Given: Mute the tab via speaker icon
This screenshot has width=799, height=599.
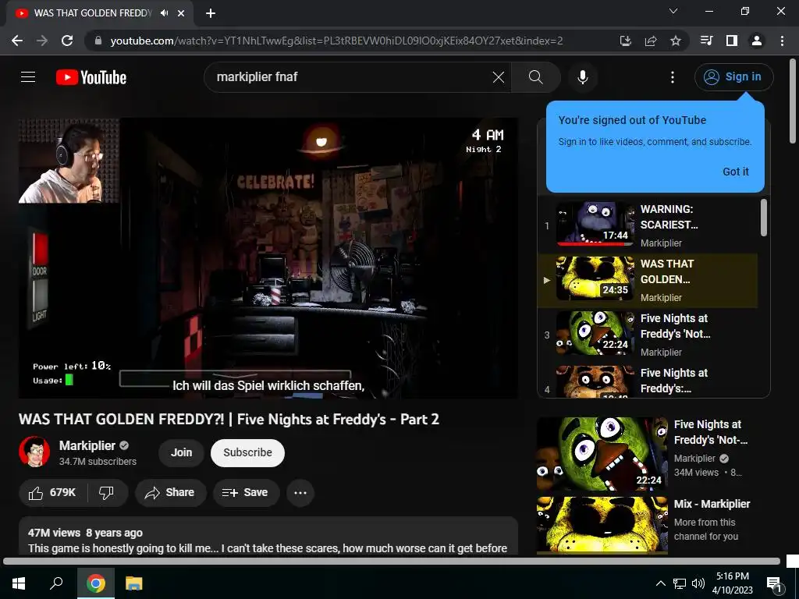Looking at the screenshot, I should click(x=164, y=13).
